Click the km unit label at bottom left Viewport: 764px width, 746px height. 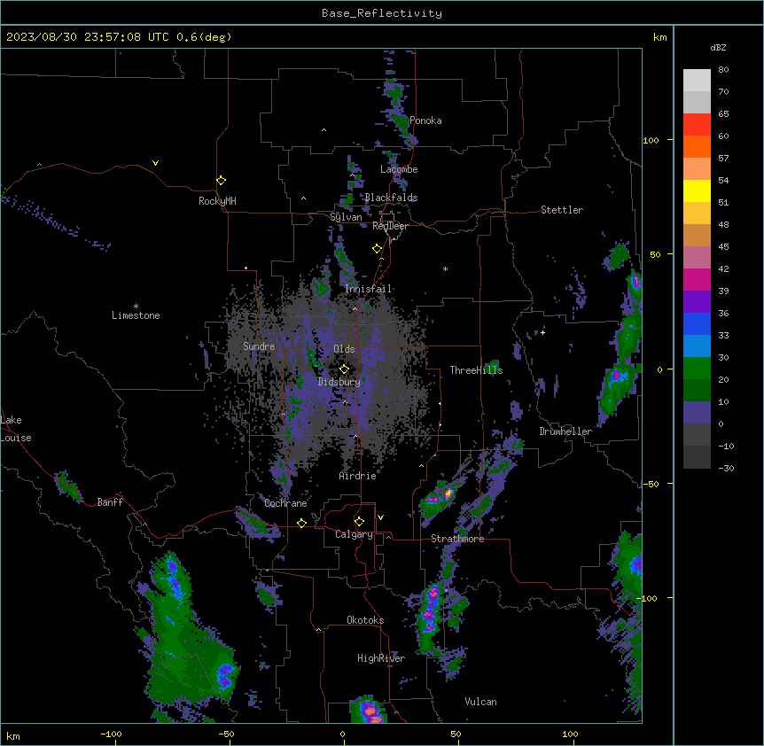tap(13, 736)
